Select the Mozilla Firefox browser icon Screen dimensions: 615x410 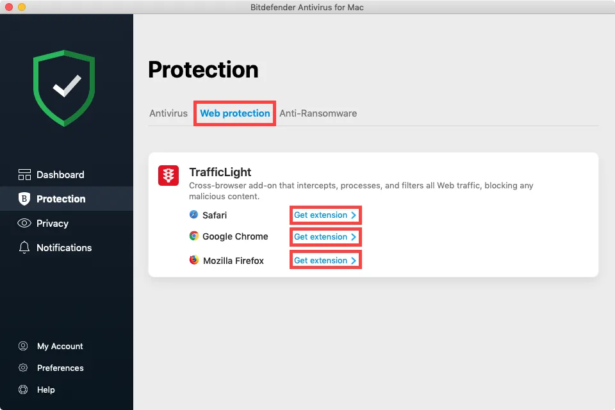click(x=194, y=260)
